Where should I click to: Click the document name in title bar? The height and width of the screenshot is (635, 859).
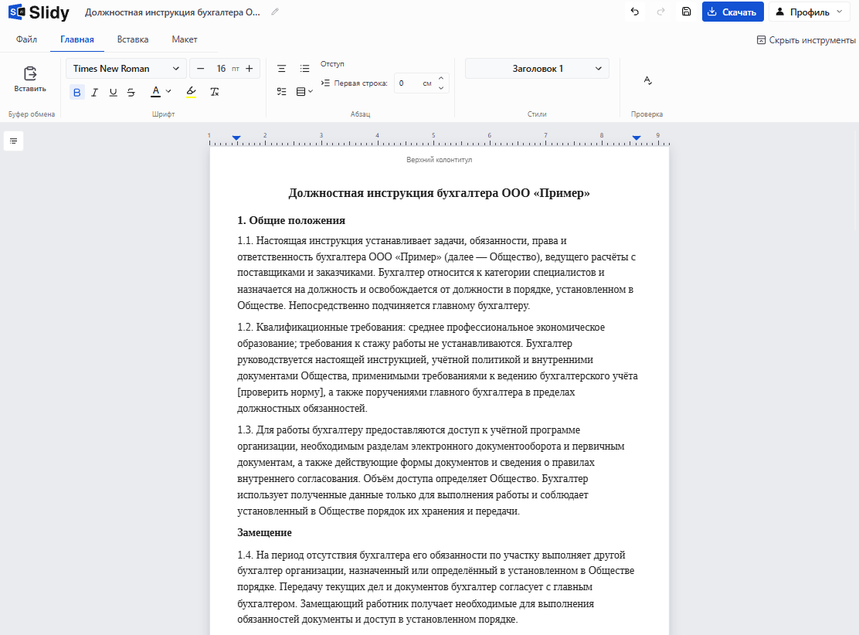click(x=172, y=12)
